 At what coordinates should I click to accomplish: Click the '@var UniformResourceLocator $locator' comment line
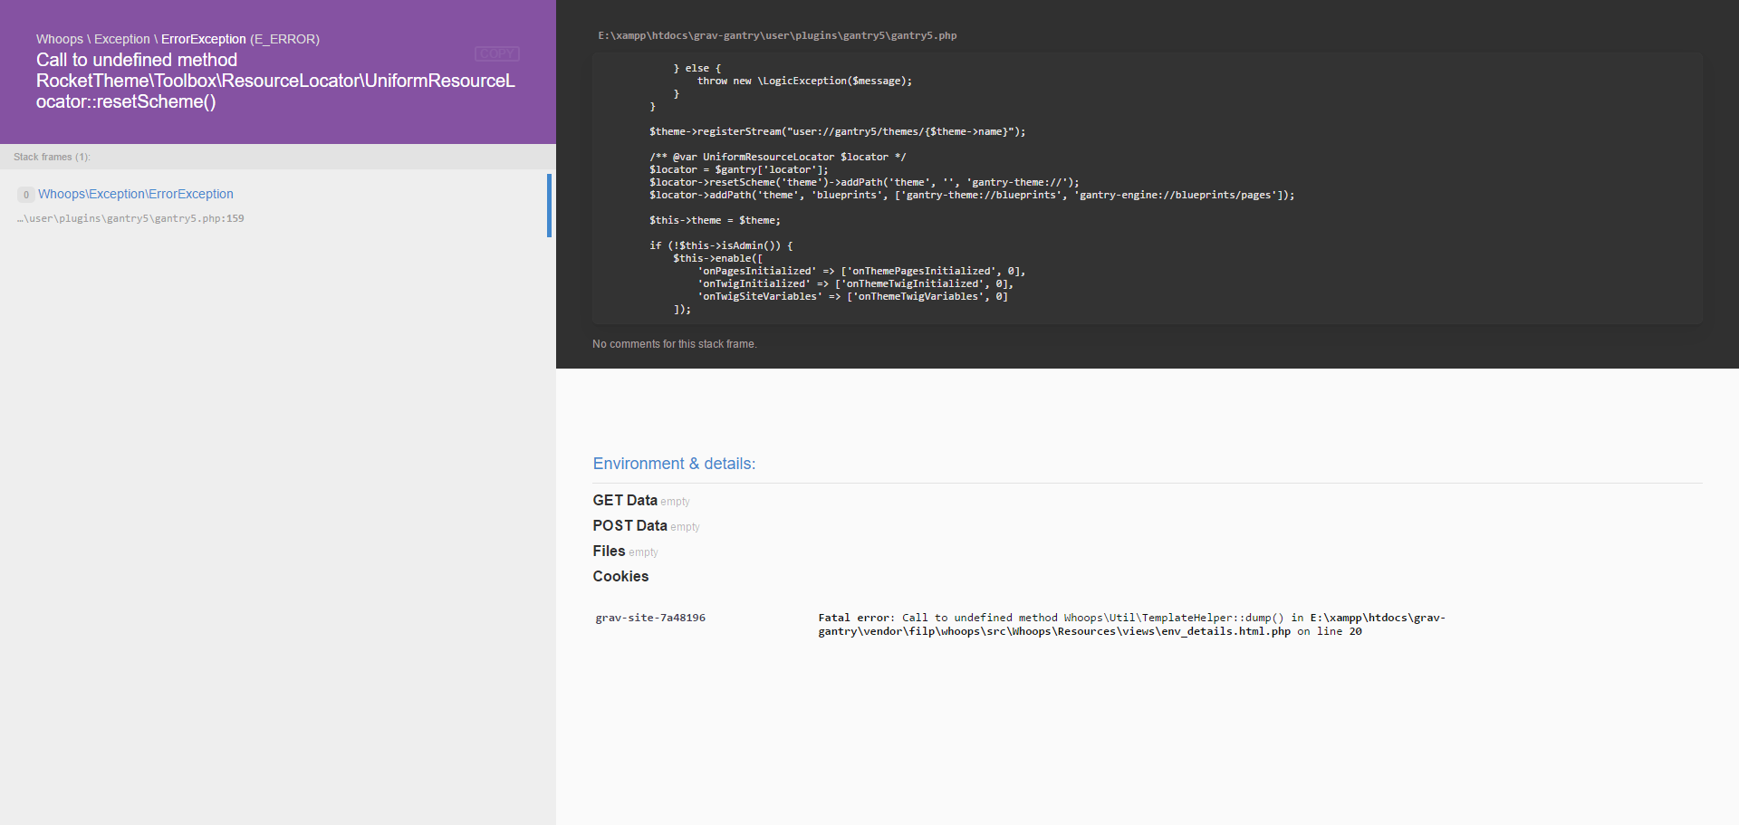point(777,158)
